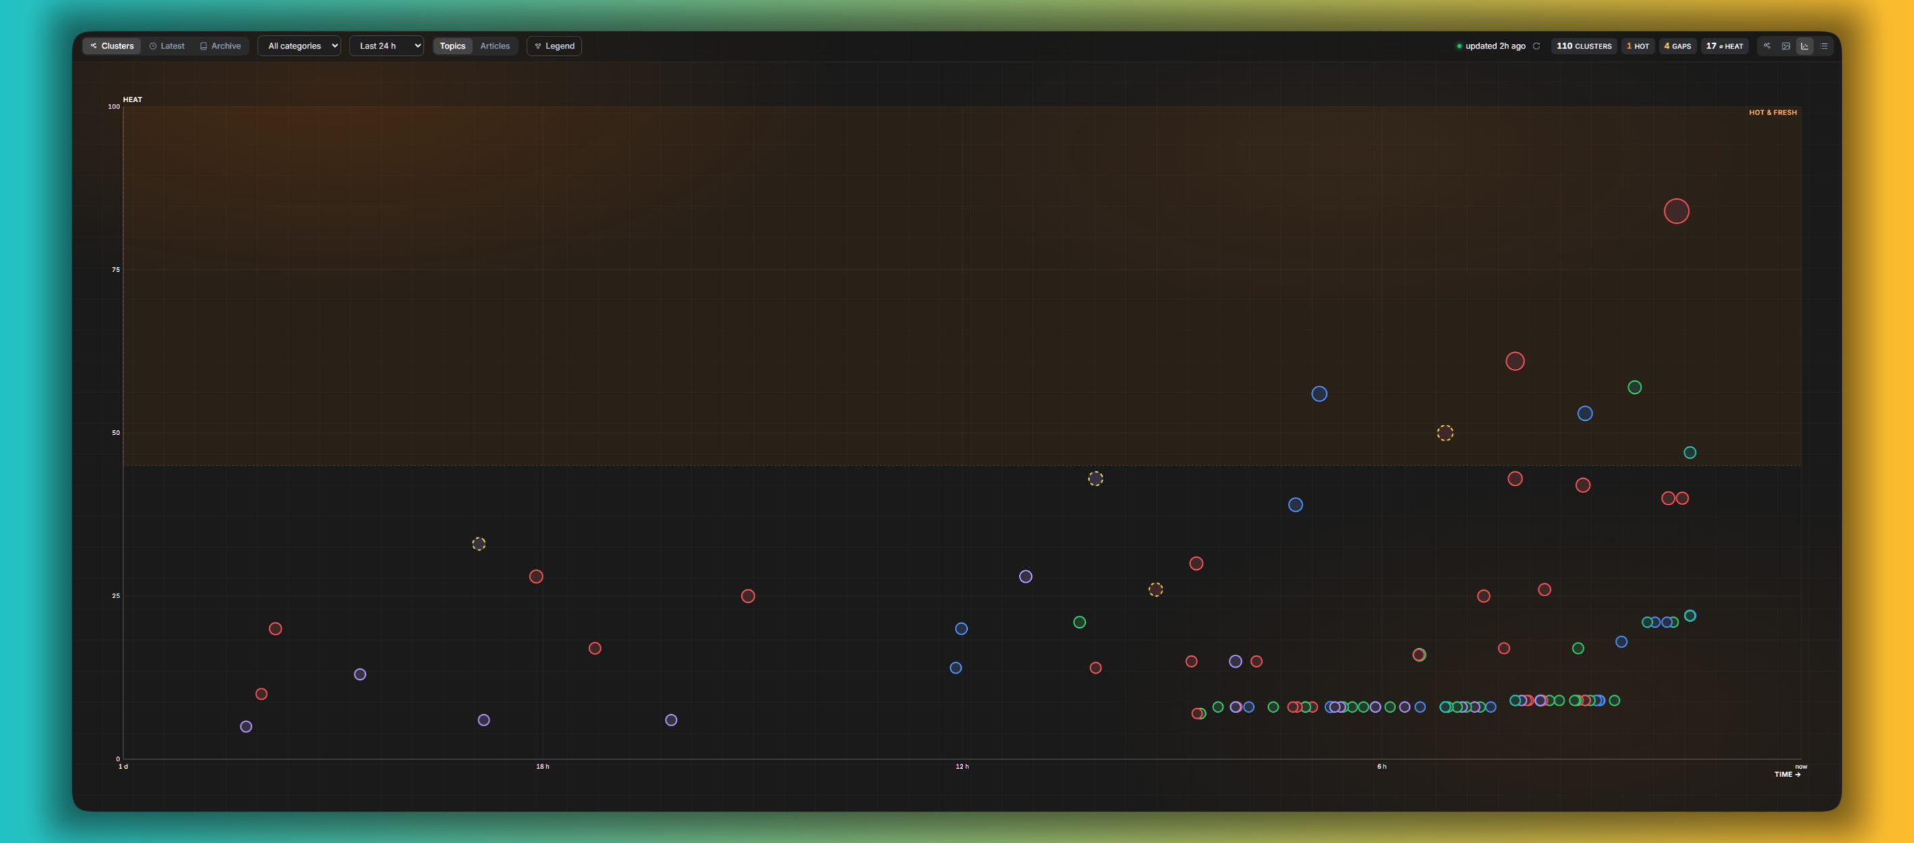Select the teal bubble near heat 47
The width and height of the screenshot is (1914, 843).
pyautogui.click(x=1690, y=453)
